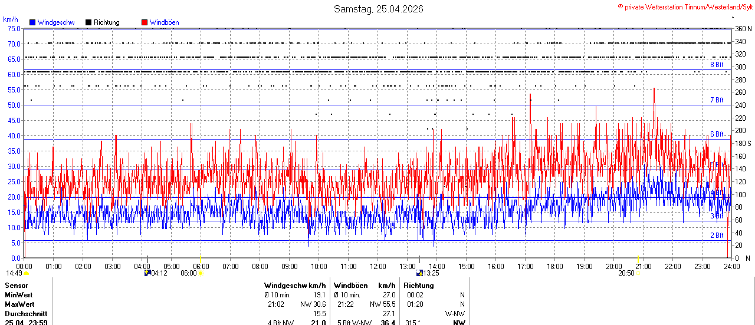Click the Durchschnitt row label

click(26, 314)
